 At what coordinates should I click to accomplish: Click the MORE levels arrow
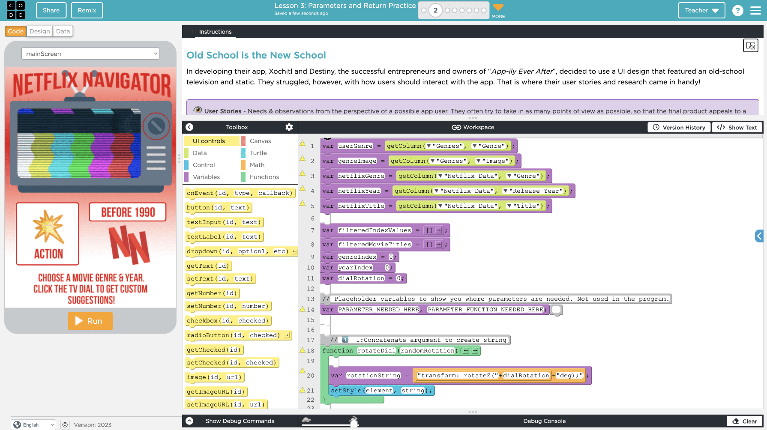[498, 9]
